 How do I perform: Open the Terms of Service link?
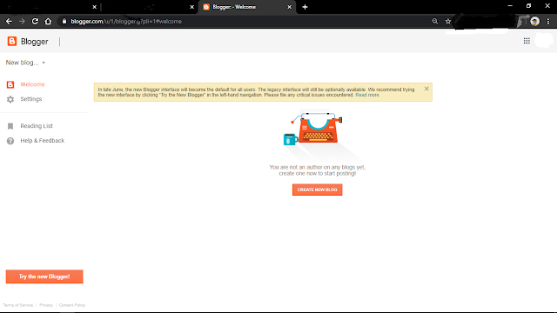pyautogui.click(x=17, y=305)
